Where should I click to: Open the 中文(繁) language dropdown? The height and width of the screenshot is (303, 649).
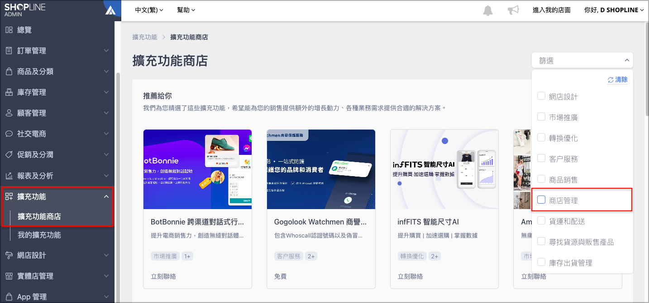(149, 10)
